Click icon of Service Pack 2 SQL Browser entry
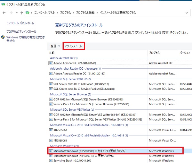 tap(51, 104)
